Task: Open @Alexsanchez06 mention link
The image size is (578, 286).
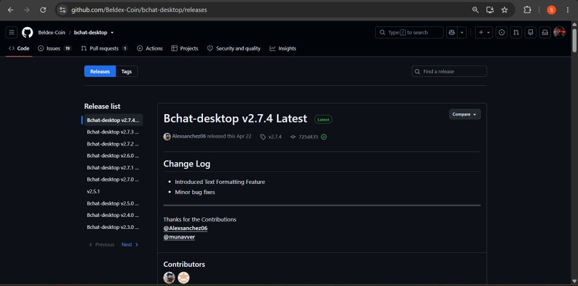Action: pyautogui.click(x=186, y=228)
